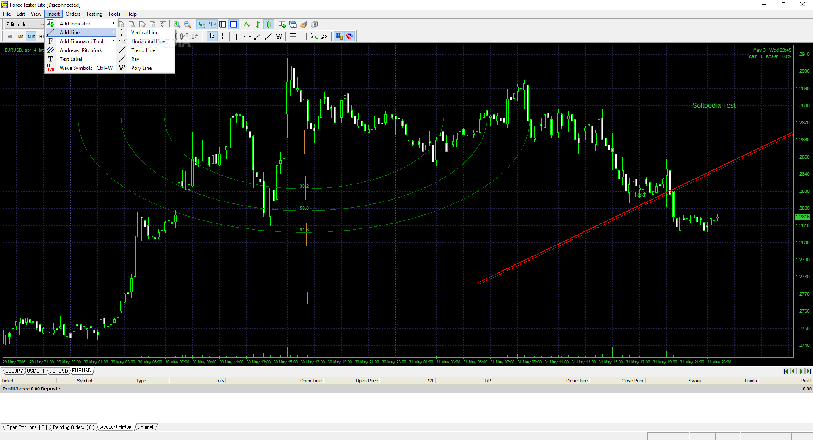Click the indicators list toolbar icon
The width and height of the screenshot is (813, 440).
(293, 25)
